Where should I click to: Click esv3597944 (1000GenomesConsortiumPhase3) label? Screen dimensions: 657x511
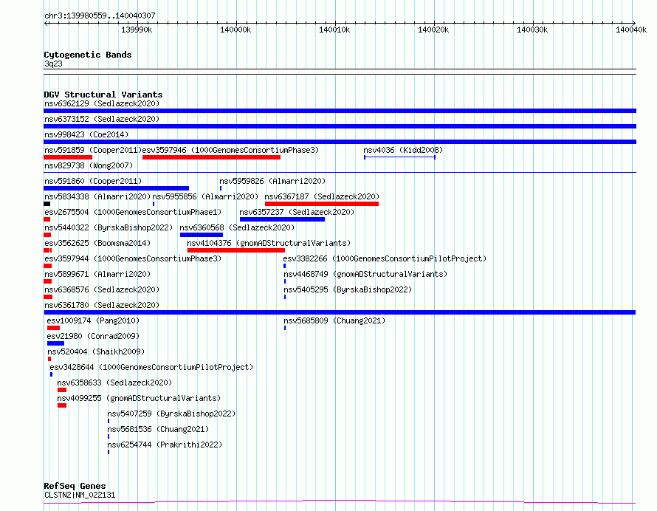pos(133,258)
